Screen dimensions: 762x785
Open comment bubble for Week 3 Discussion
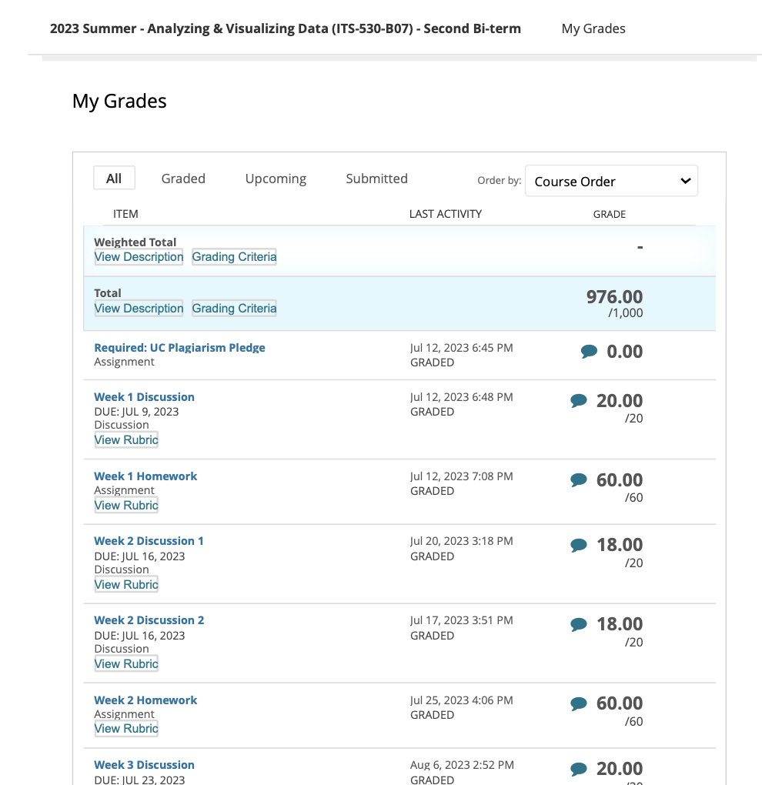(579, 769)
